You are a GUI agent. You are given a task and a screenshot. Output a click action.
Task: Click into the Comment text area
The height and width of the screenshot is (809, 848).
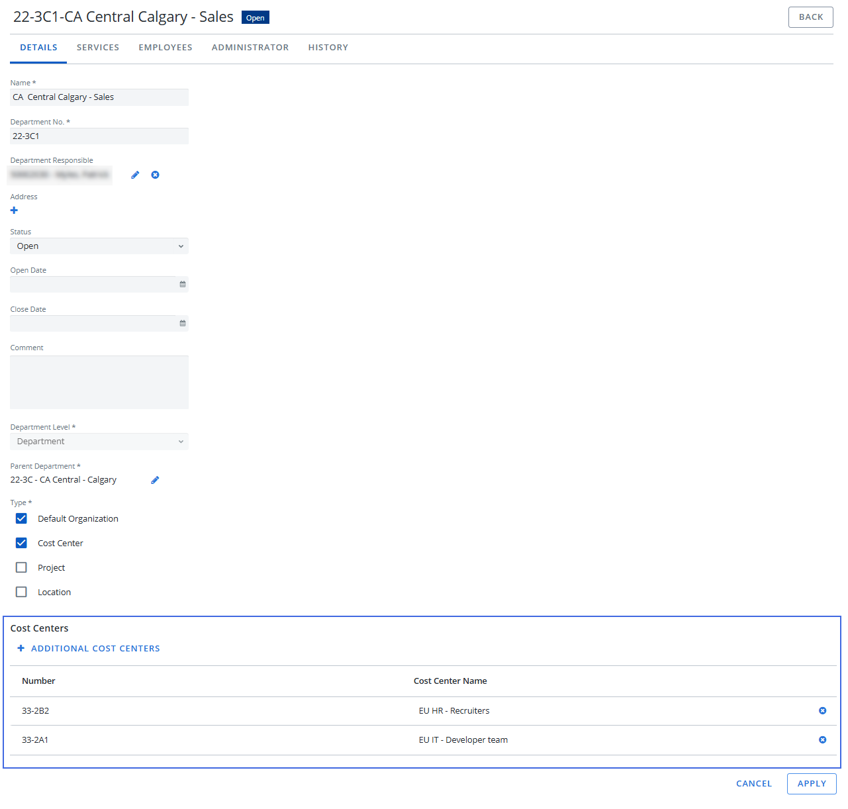[x=99, y=382]
